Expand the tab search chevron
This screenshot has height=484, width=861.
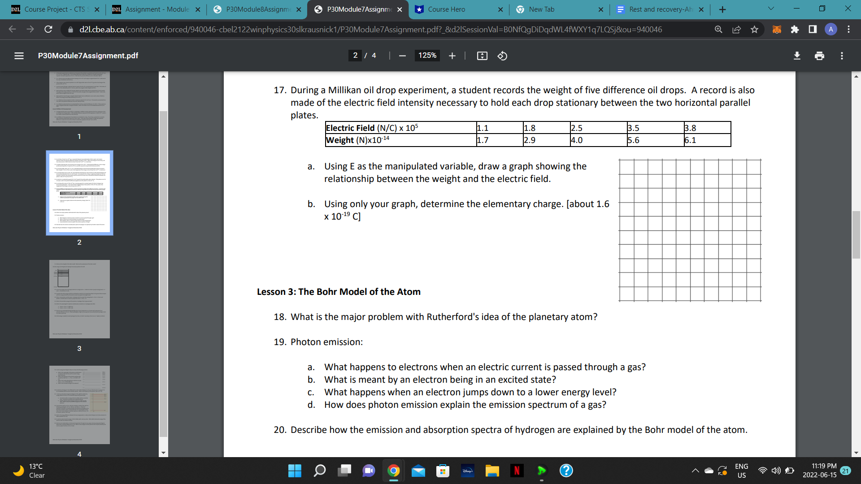(771, 9)
